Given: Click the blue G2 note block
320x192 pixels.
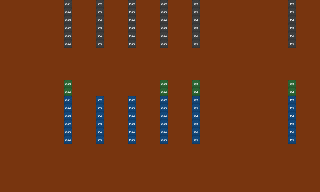Looking at the screenshot, I should [x=196, y=100].
